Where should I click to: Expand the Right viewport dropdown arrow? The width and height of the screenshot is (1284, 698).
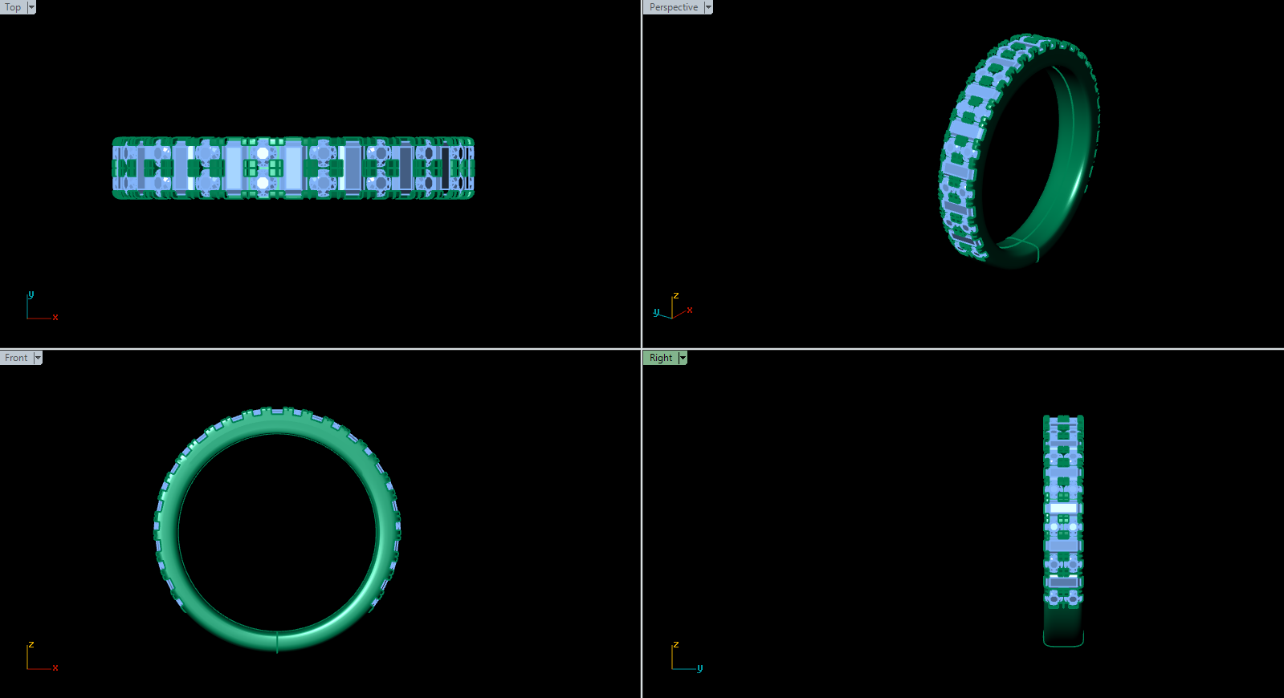pyautogui.click(x=683, y=358)
